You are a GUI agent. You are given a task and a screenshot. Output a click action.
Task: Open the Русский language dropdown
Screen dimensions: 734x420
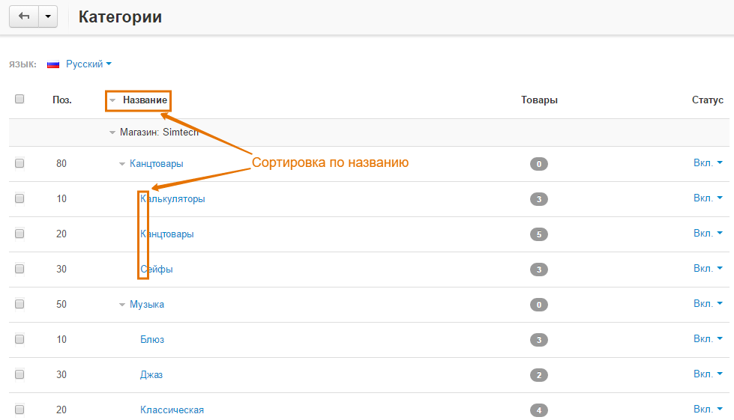pos(88,64)
